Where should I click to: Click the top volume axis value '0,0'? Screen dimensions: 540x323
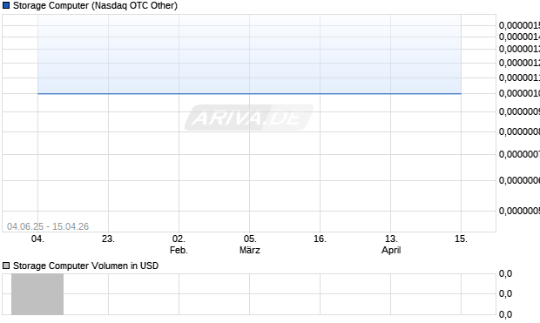(505, 273)
